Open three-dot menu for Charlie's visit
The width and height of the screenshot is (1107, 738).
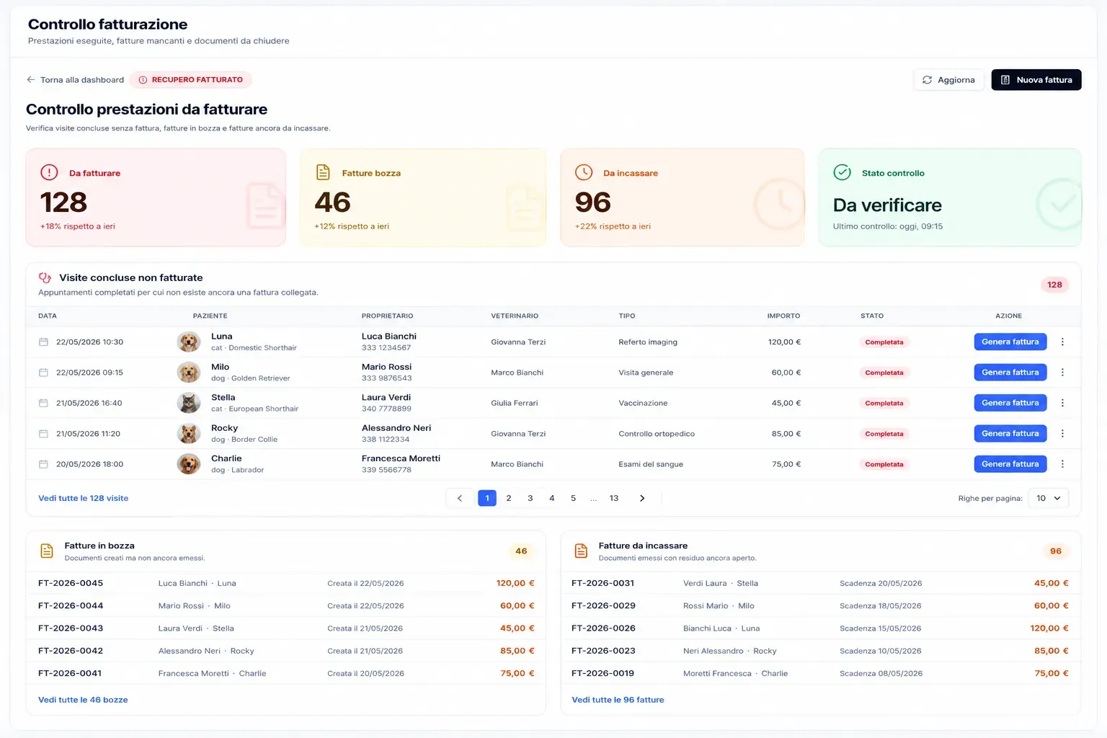pos(1062,464)
